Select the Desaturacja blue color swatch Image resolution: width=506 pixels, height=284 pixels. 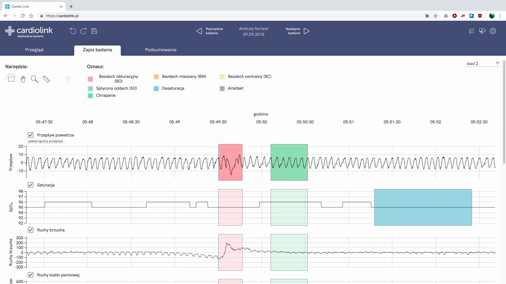pos(156,89)
